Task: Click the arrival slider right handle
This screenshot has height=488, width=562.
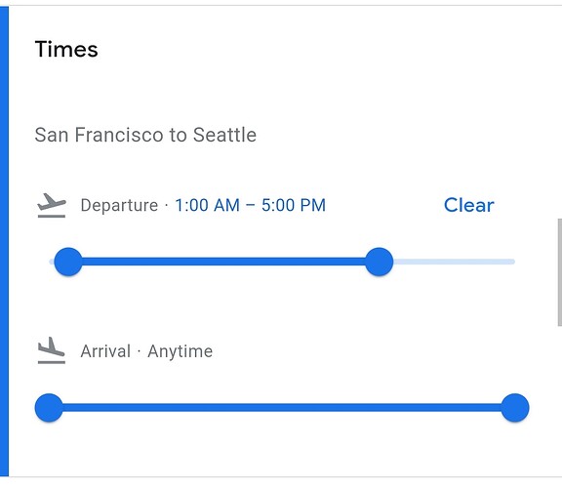Action: click(515, 408)
